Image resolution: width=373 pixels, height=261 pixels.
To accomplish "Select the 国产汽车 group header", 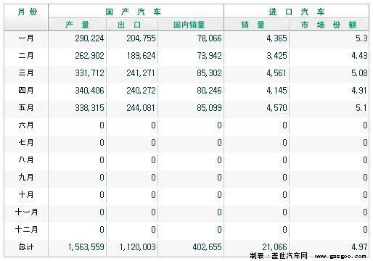I will (134, 12).
